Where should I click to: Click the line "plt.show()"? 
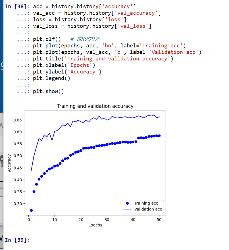pos(48,92)
